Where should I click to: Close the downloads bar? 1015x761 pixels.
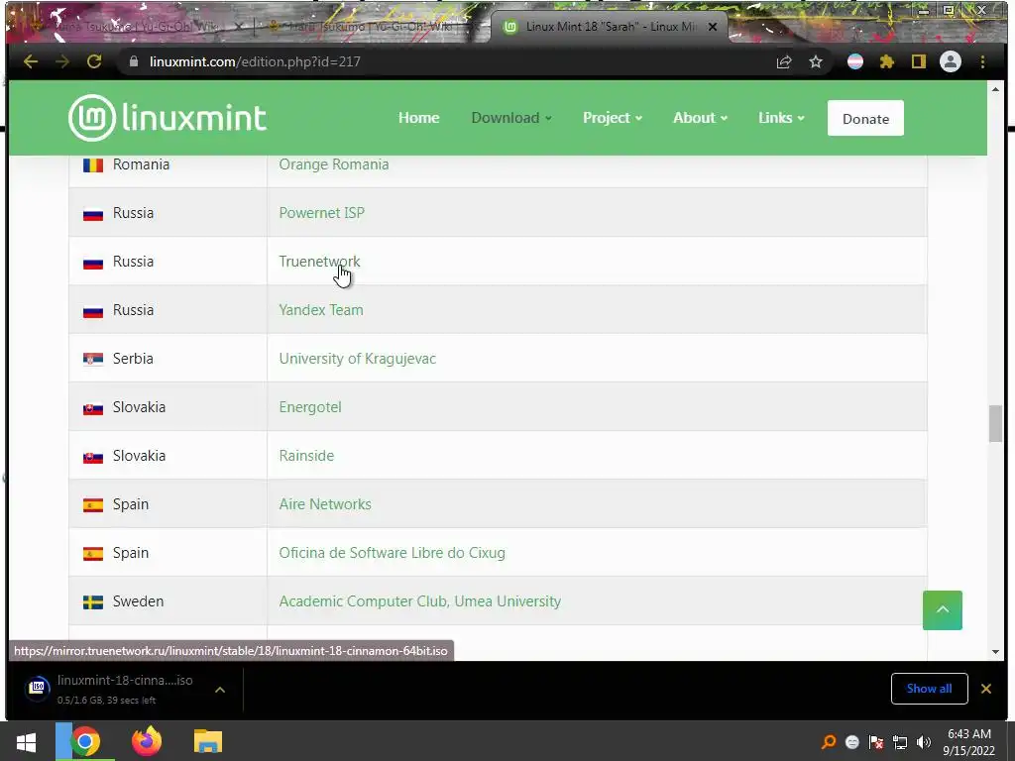986,689
